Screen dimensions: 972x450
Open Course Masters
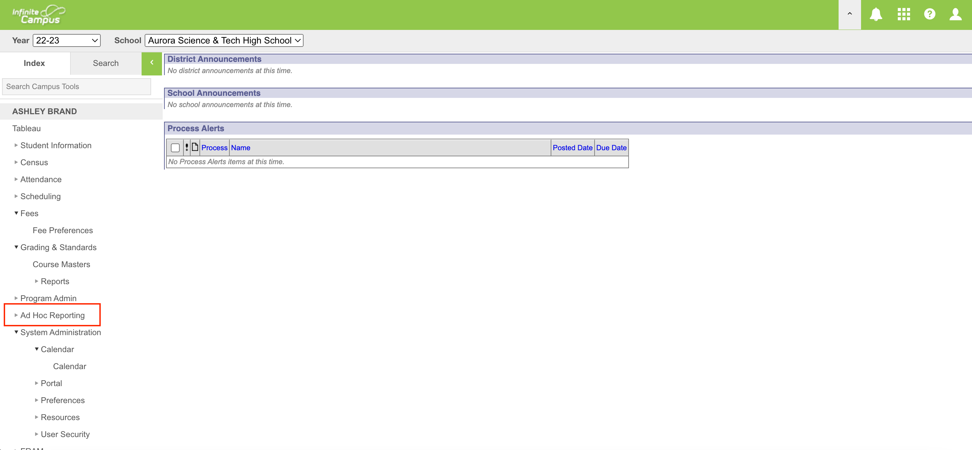(61, 264)
